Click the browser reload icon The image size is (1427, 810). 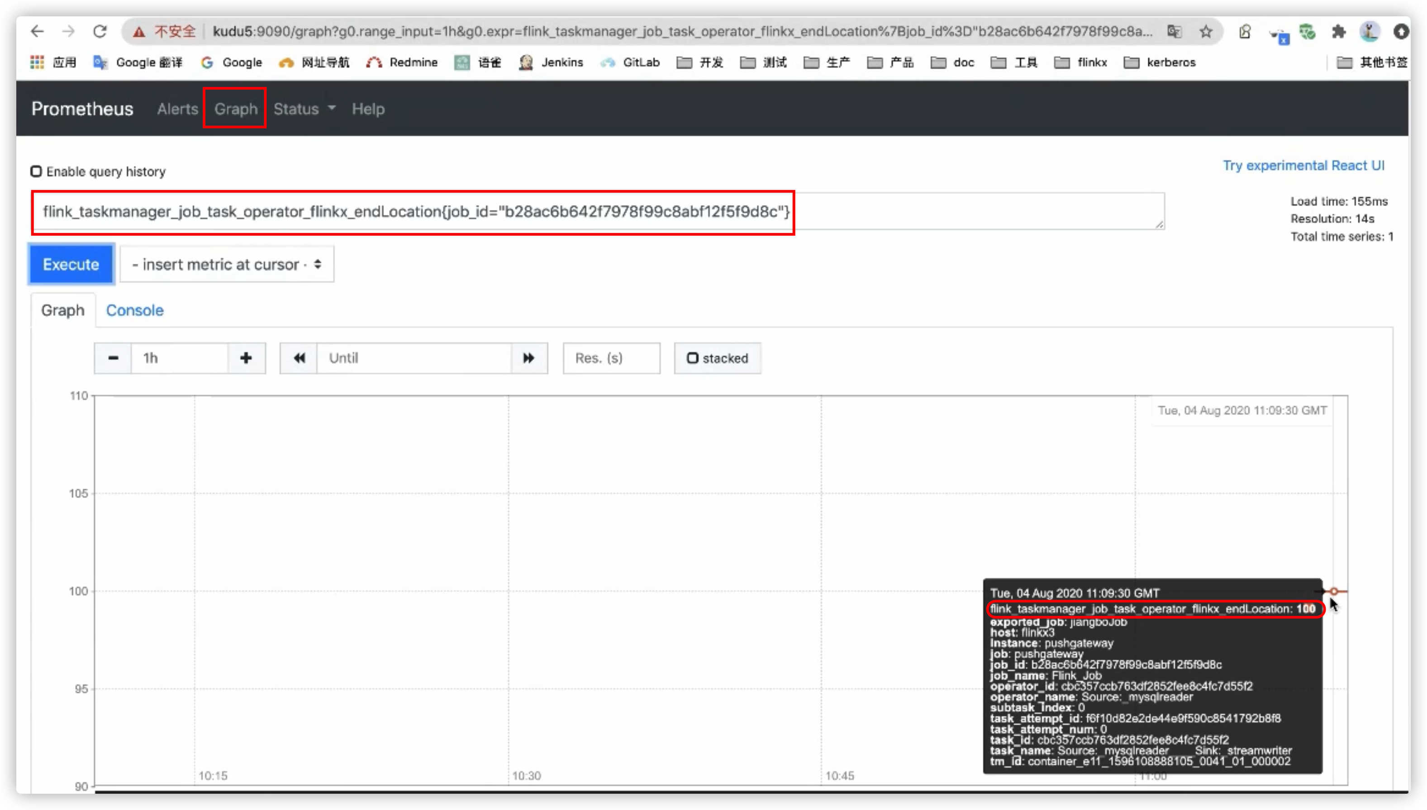(x=100, y=32)
